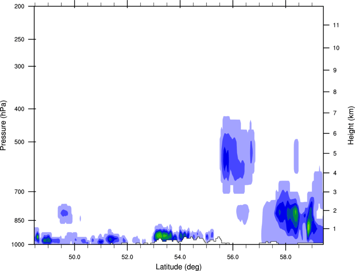
Task: Click the 58.0 latitude tick label
Action: [286, 257]
